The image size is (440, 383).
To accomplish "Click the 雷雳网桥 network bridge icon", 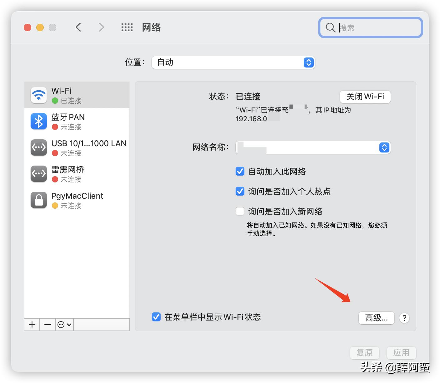I will coord(38,174).
